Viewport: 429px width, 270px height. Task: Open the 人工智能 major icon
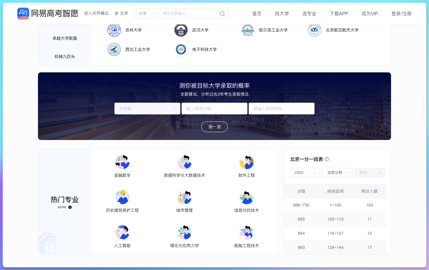[122, 232]
